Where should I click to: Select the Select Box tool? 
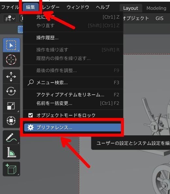tap(11, 45)
